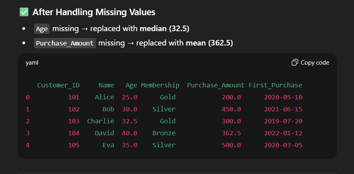Click the yaml language label
Viewport: 354px width, 174px height.
pyautogui.click(x=32, y=63)
